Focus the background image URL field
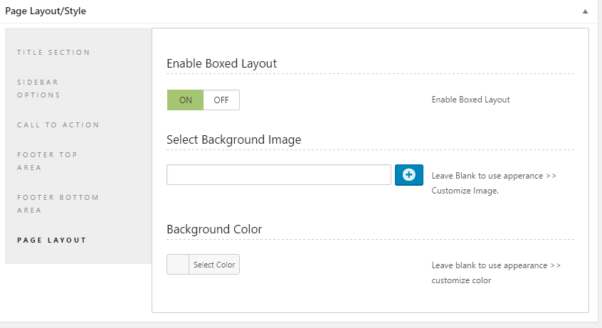This screenshot has height=328, width=602. pos(278,175)
